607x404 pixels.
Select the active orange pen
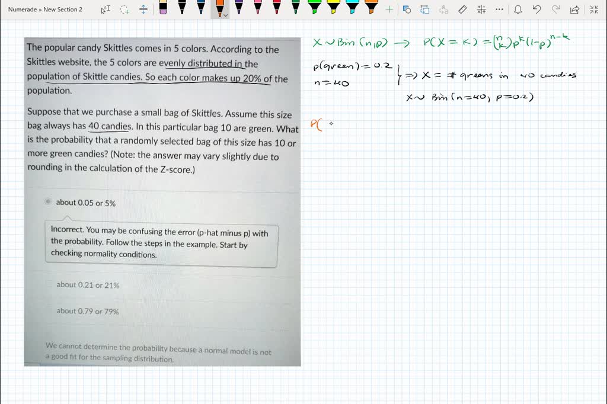click(219, 8)
